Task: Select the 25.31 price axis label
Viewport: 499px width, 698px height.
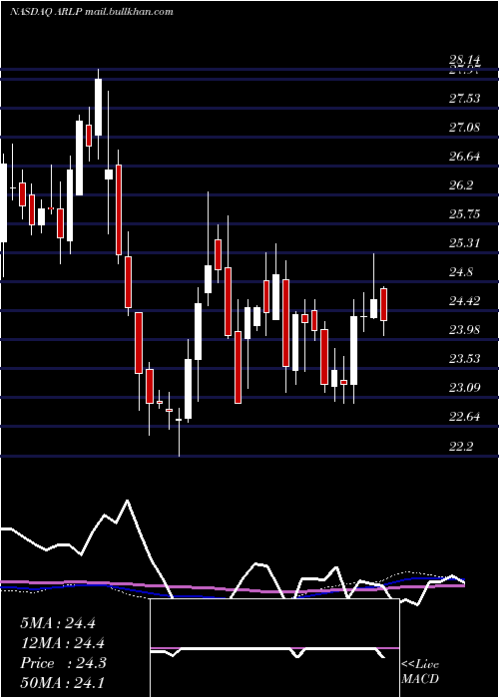Action: click(464, 243)
